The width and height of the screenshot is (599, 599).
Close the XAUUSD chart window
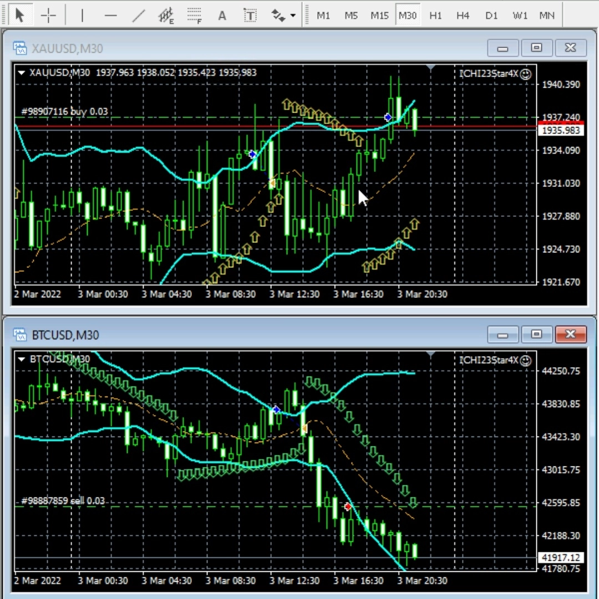570,48
